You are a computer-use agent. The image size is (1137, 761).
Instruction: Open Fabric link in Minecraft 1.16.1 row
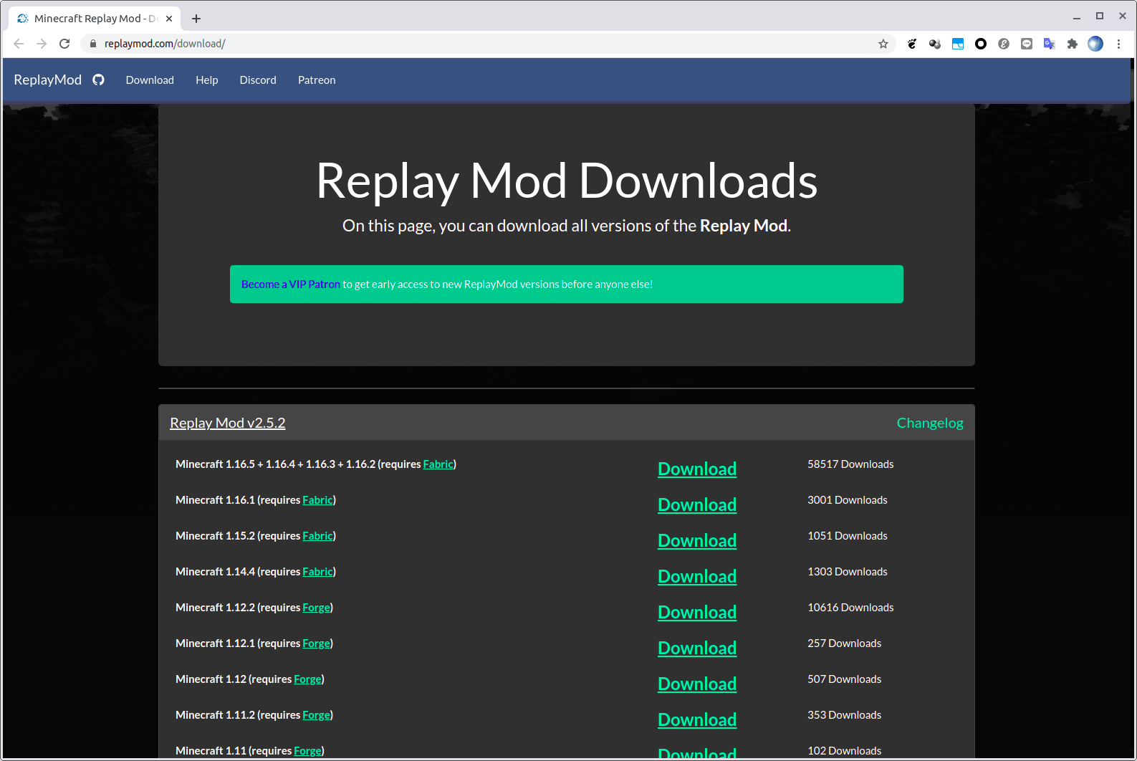[317, 500]
